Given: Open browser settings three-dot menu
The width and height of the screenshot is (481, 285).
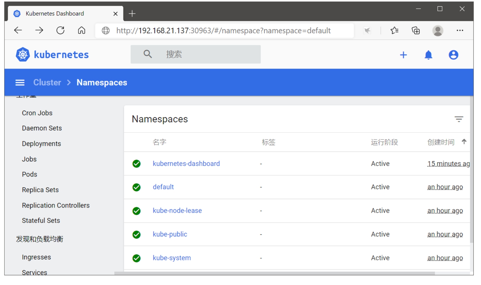Looking at the screenshot, I should coord(460,30).
